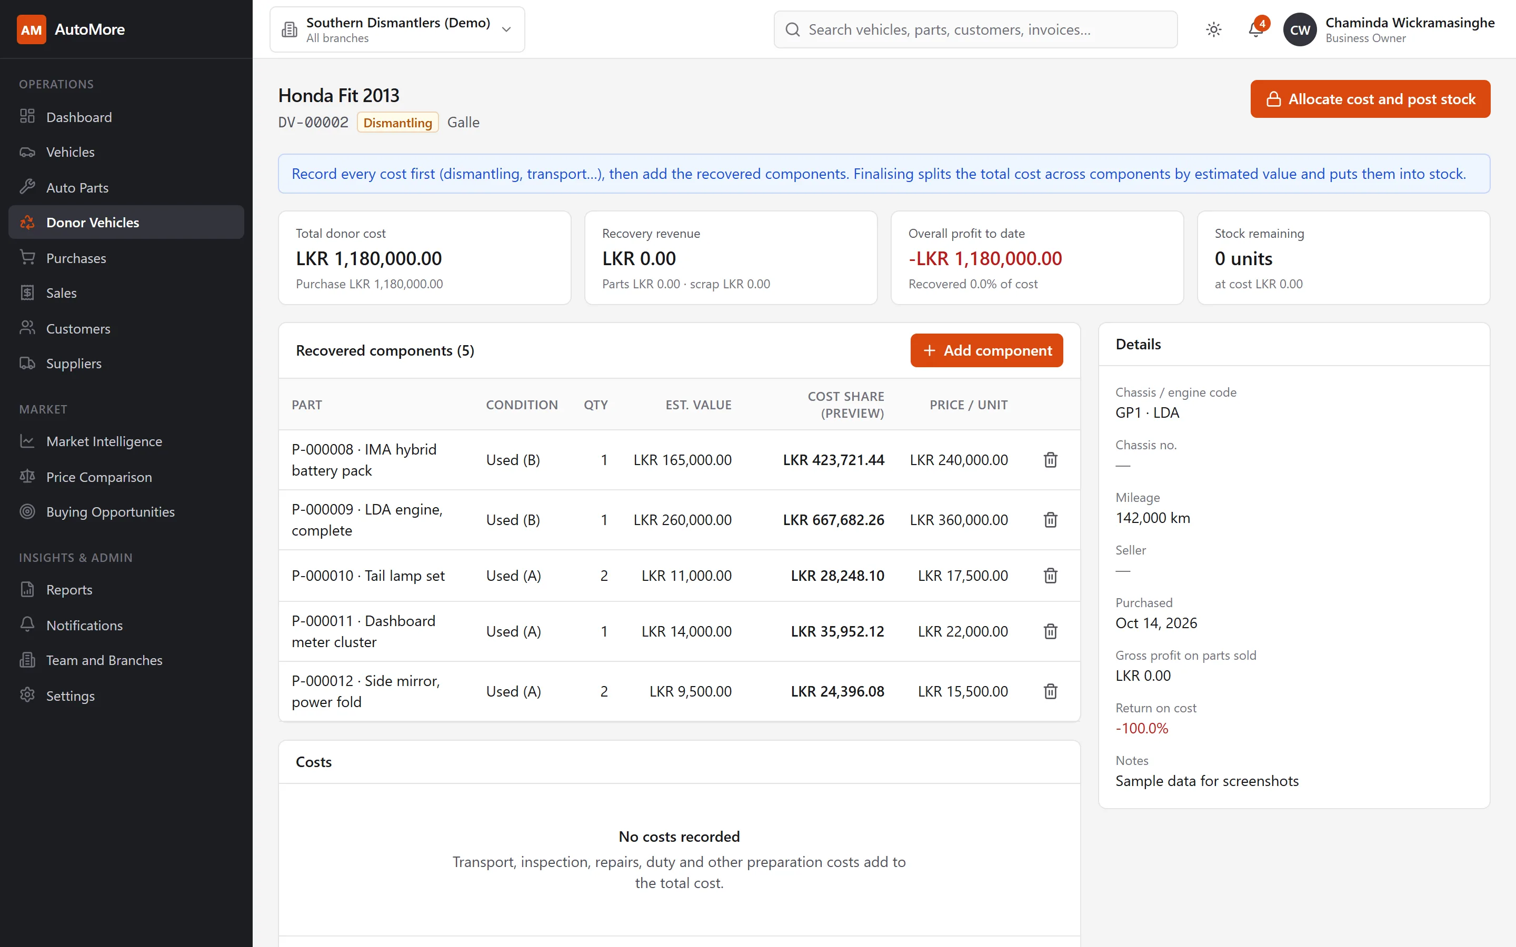Click the AutoMore AM logo
This screenshot has height=947, width=1516.
[x=32, y=29]
